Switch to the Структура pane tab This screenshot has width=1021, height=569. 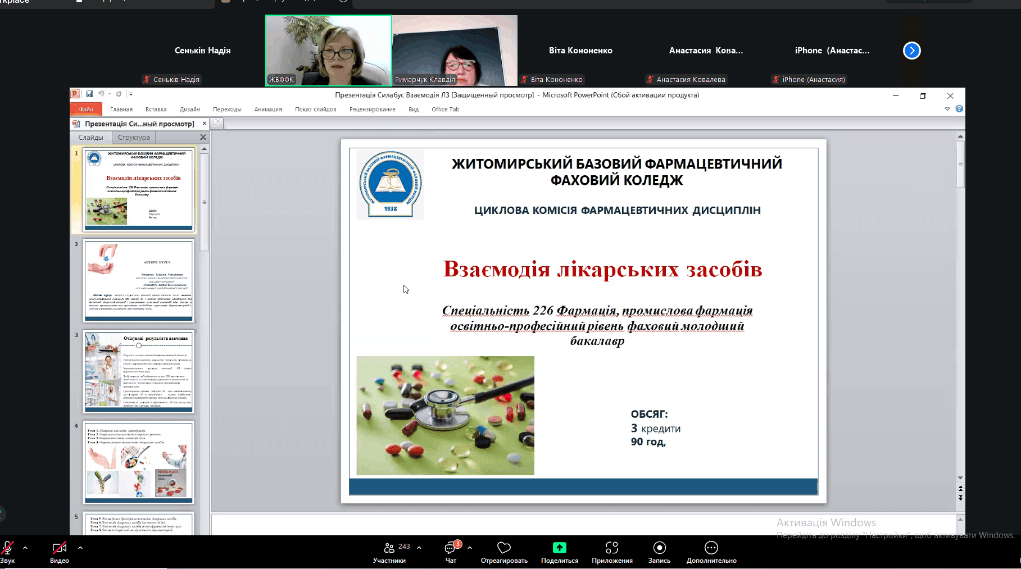click(x=134, y=138)
